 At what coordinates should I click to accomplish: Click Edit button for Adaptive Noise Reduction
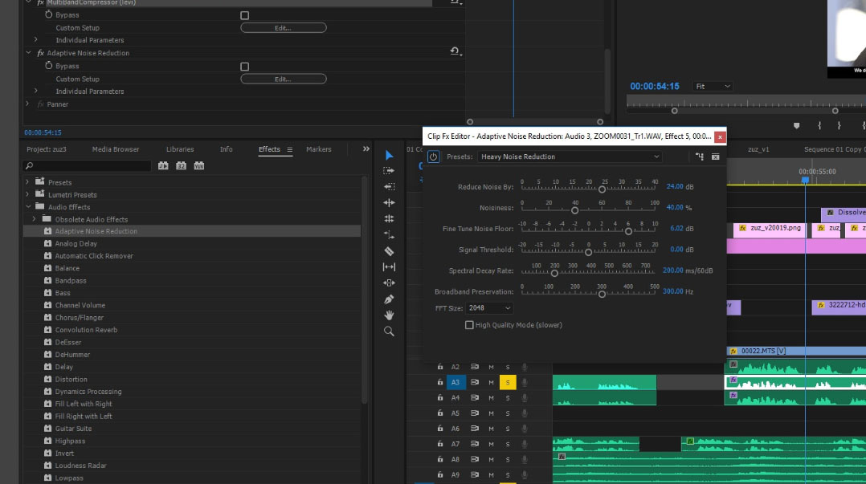coord(283,79)
